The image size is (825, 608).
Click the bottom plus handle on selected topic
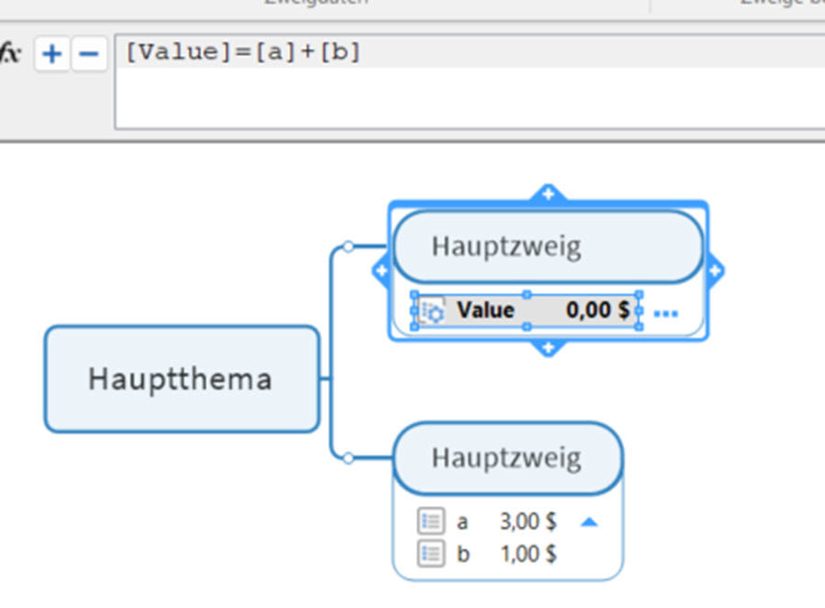click(x=548, y=347)
